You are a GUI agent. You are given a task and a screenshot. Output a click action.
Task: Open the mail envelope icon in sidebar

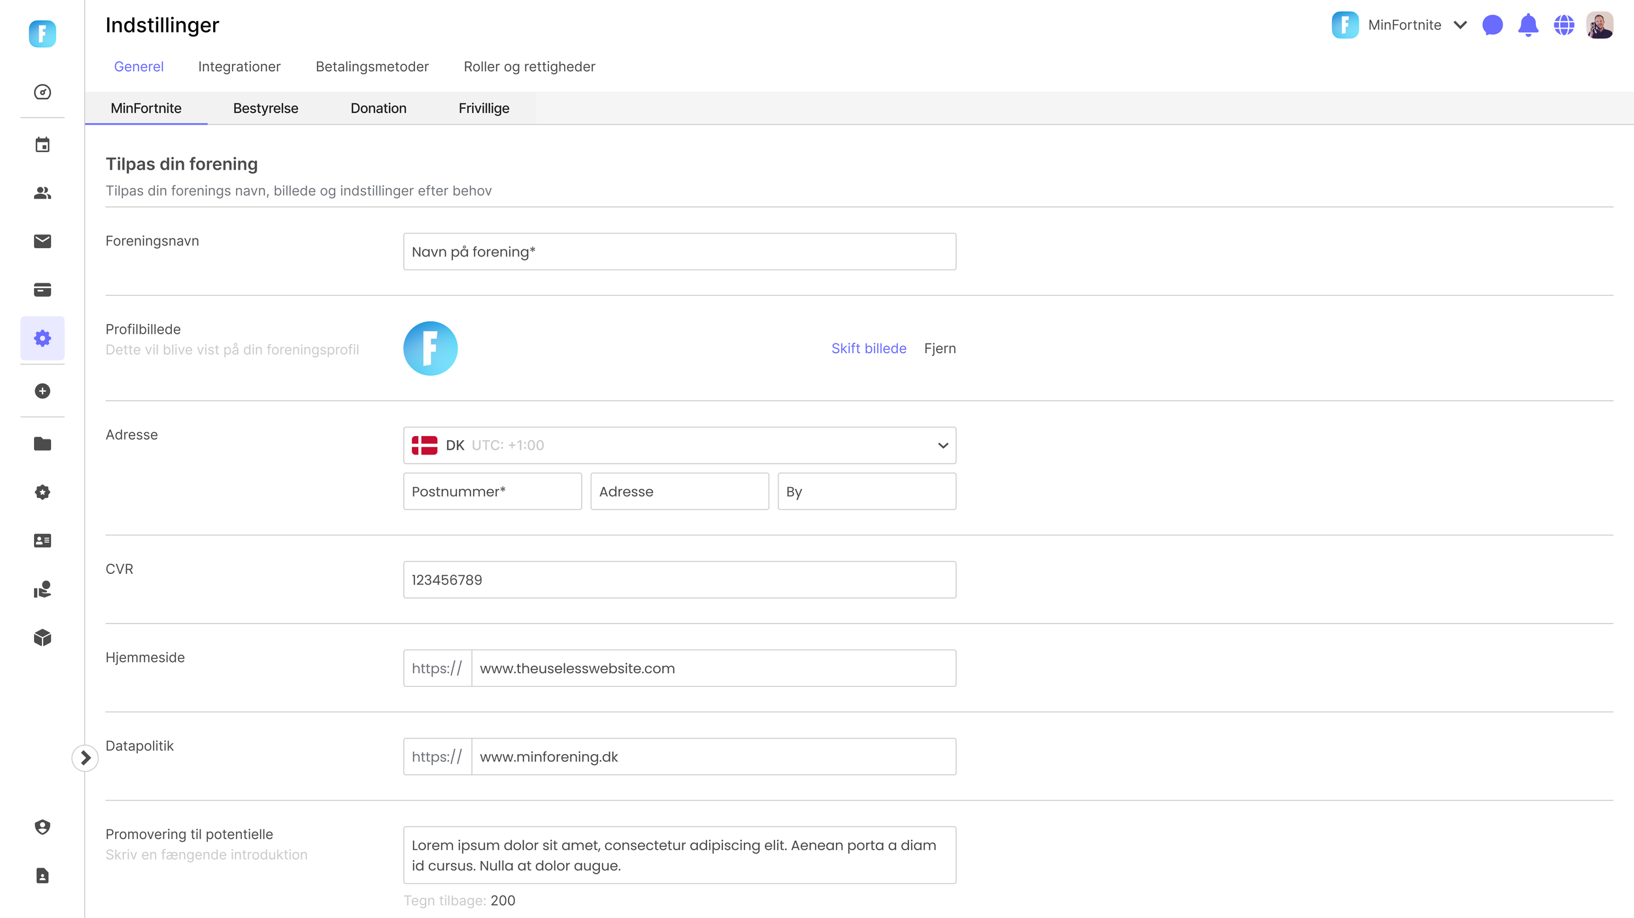coord(42,242)
